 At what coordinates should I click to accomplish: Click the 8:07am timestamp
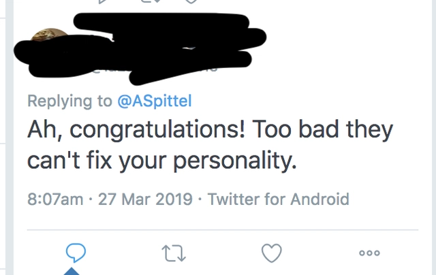pos(55,199)
